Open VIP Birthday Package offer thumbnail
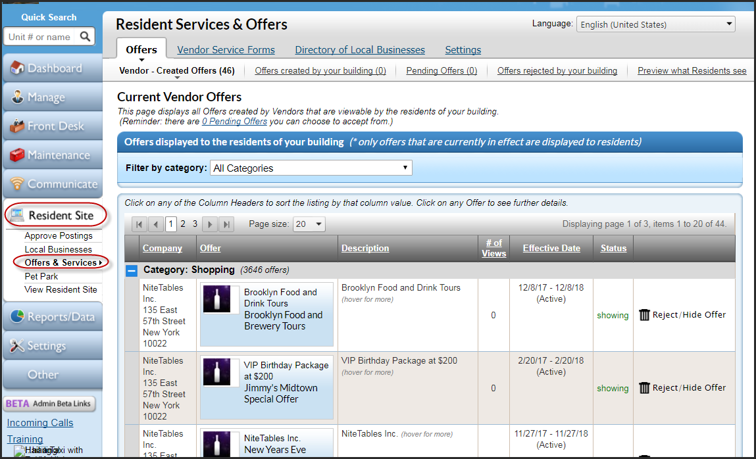The width and height of the screenshot is (756, 459). [216, 372]
